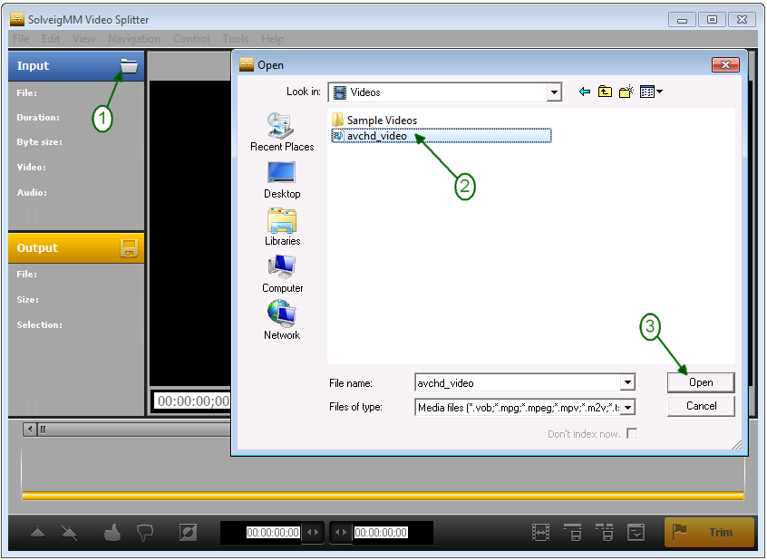Click the invert selection icon
This screenshot has height=560, width=767.
point(188,532)
